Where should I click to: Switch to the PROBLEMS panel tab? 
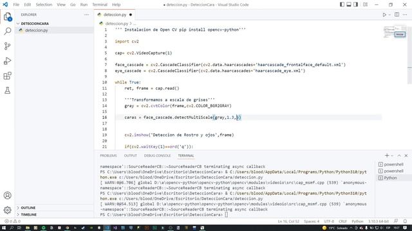pyautogui.click(x=108, y=155)
